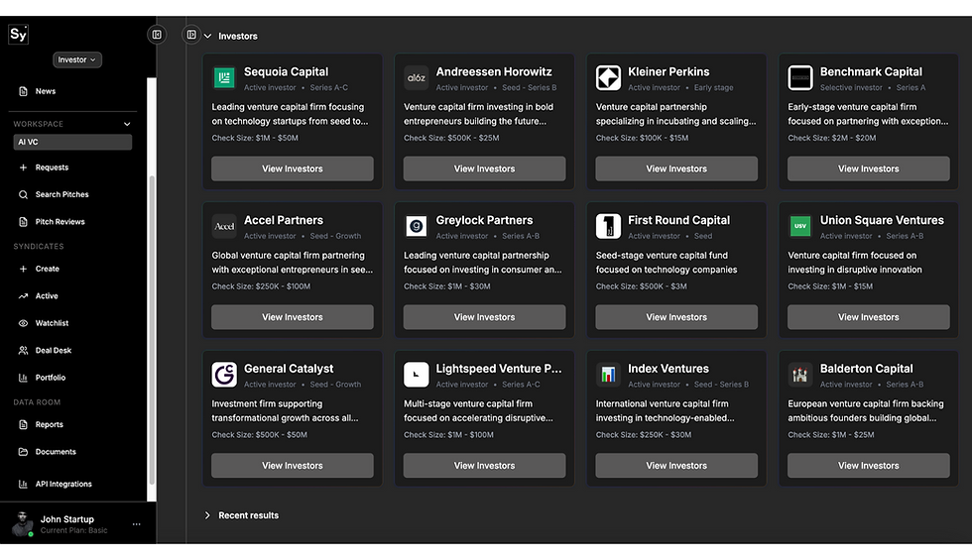View Investors for Sequoia Capital
This screenshot has height=560, width=972.
click(x=293, y=168)
